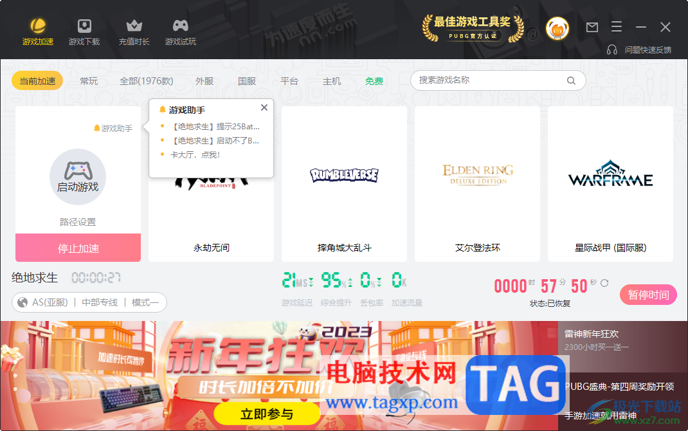Viewport: 688px width, 431px height.
Task: Open 路径设置 link
Action: (x=78, y=222)
